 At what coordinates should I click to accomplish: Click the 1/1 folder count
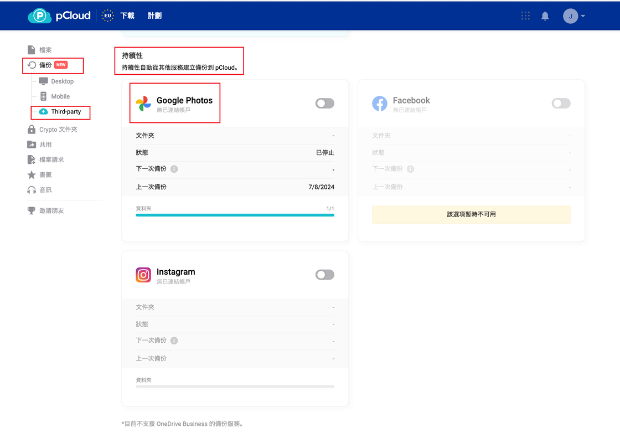330,208
